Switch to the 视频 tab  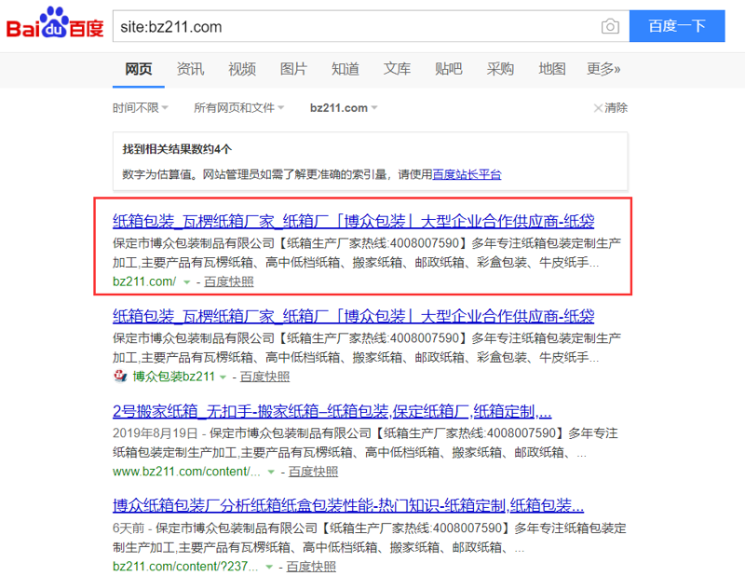pyautogui.click(x=242, y=70)
